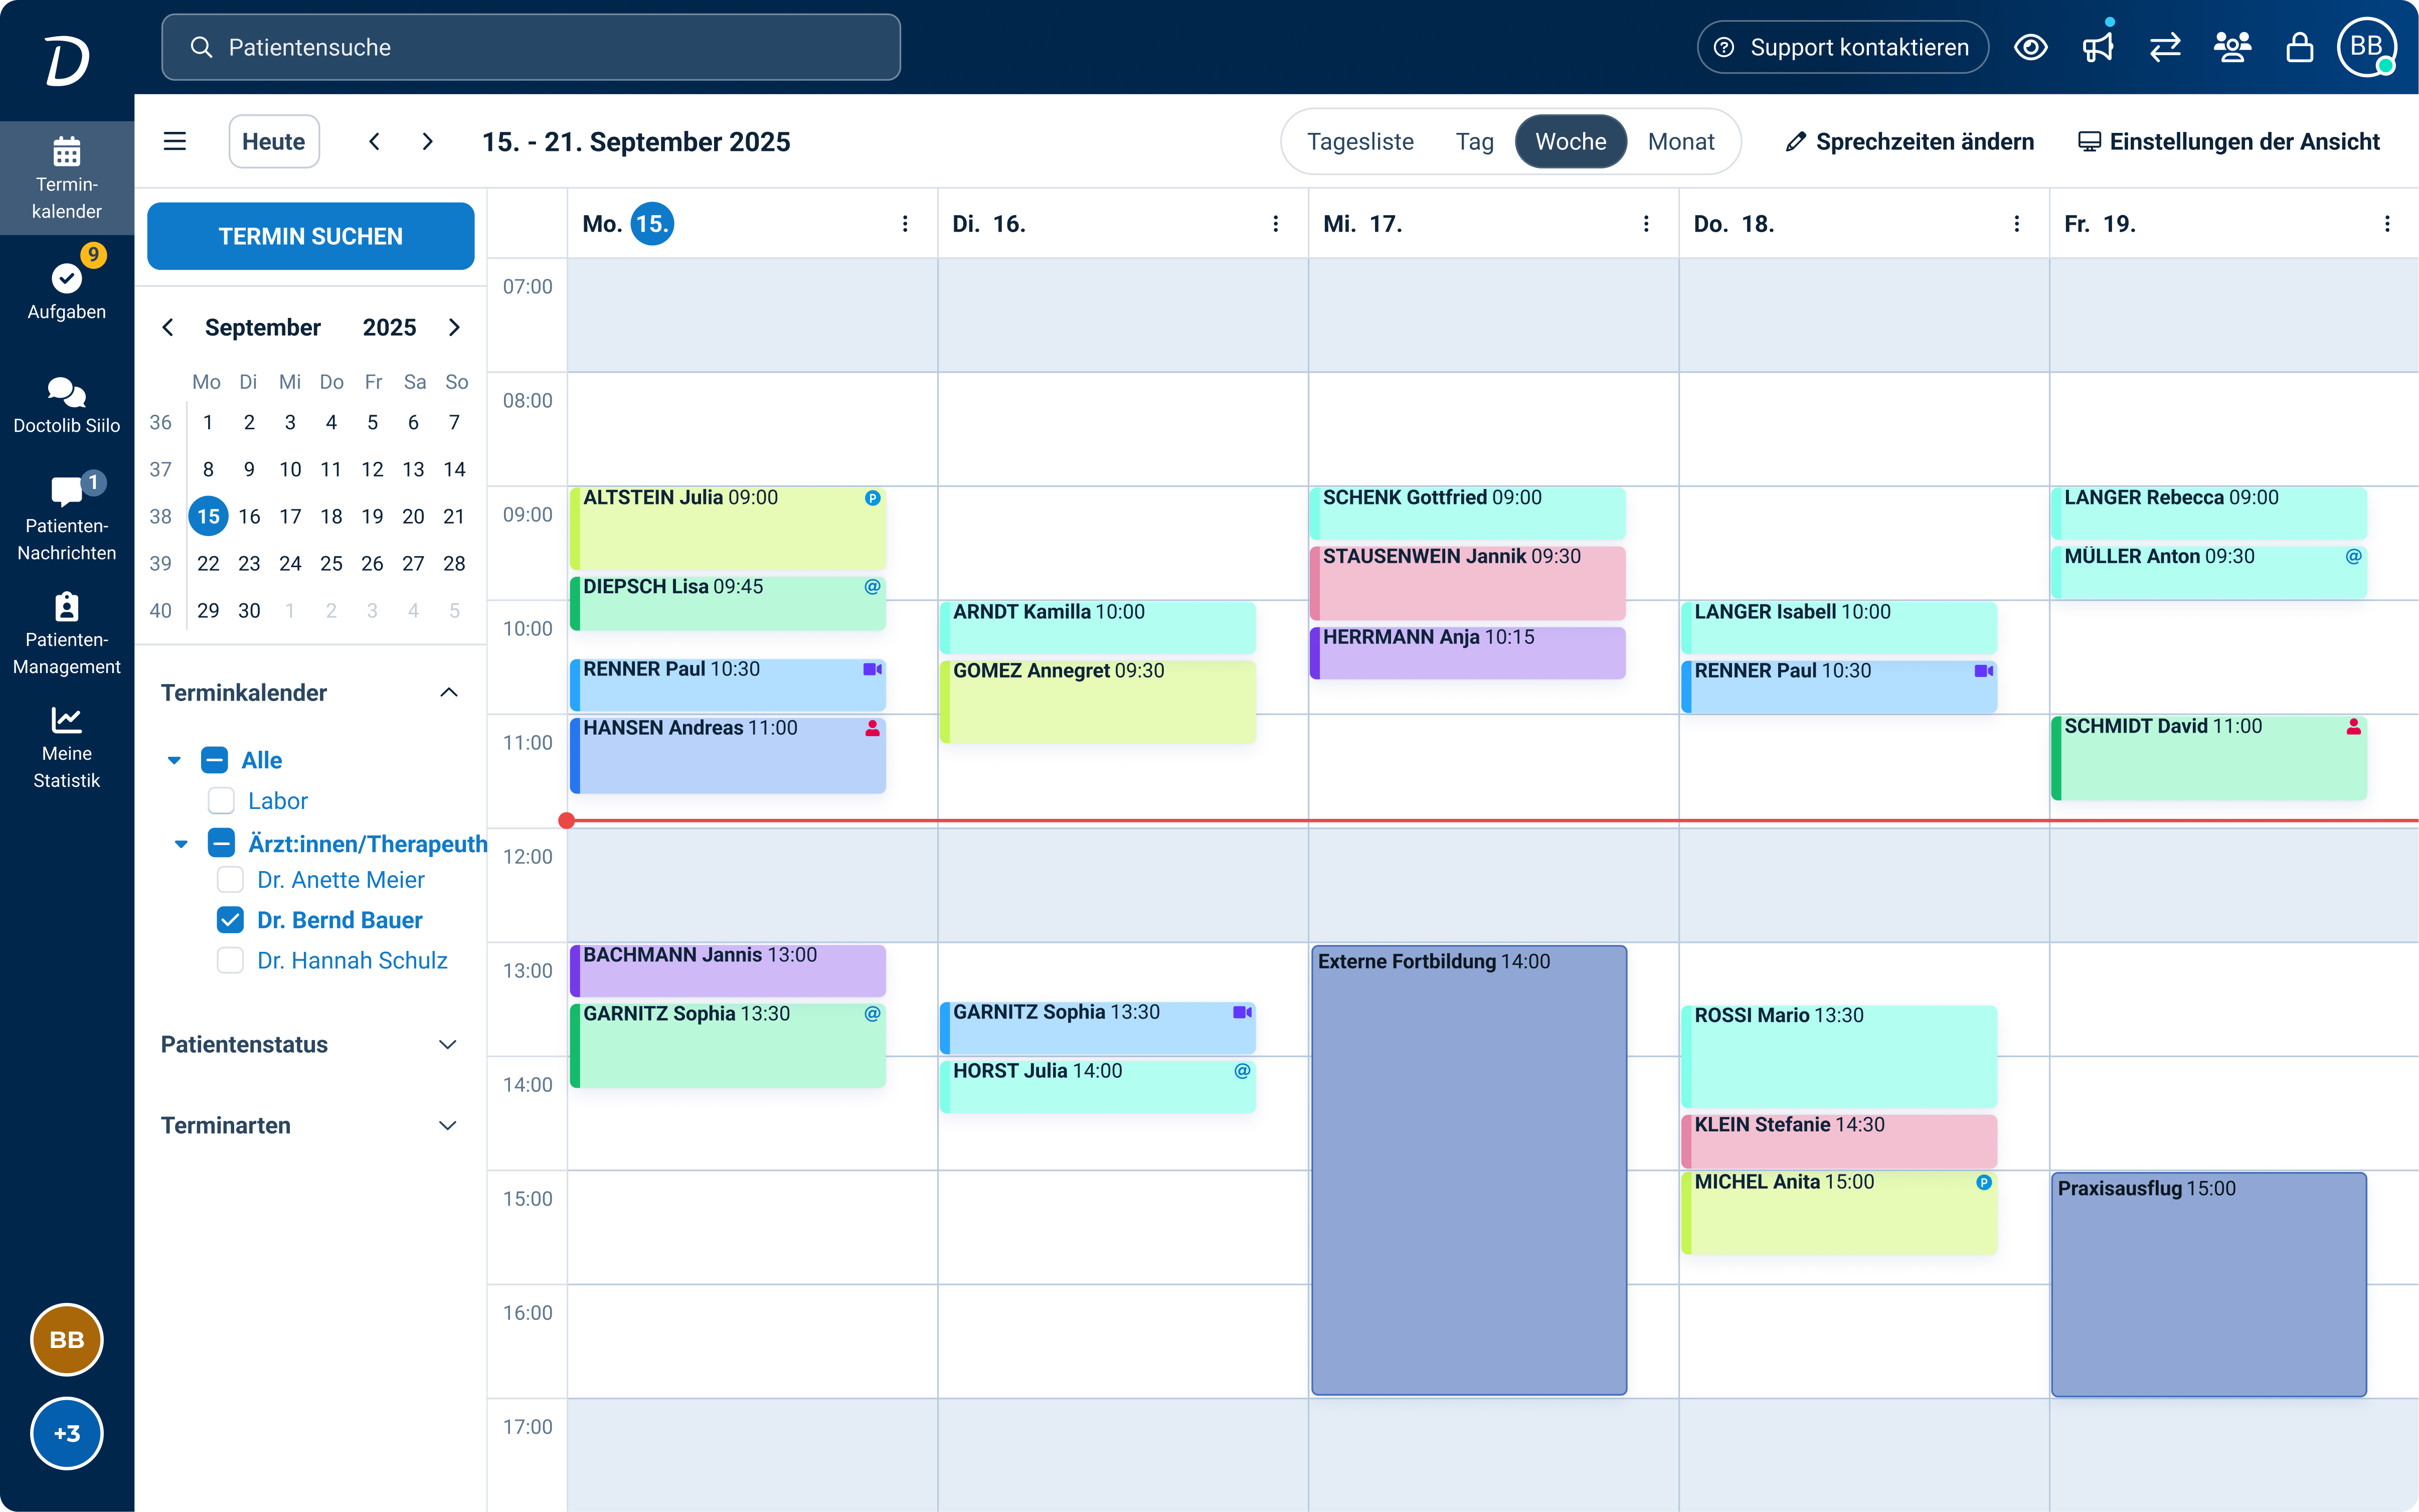Expand the Terminarten section

click(448, 1126)
